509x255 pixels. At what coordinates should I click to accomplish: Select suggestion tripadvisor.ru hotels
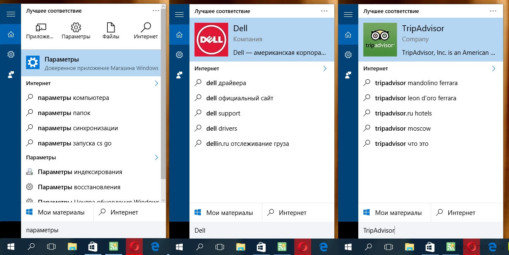pos(431,113)
